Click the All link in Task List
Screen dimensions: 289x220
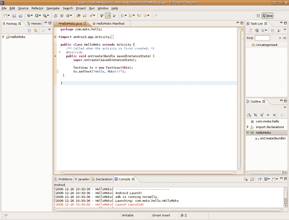pos(284,38)
